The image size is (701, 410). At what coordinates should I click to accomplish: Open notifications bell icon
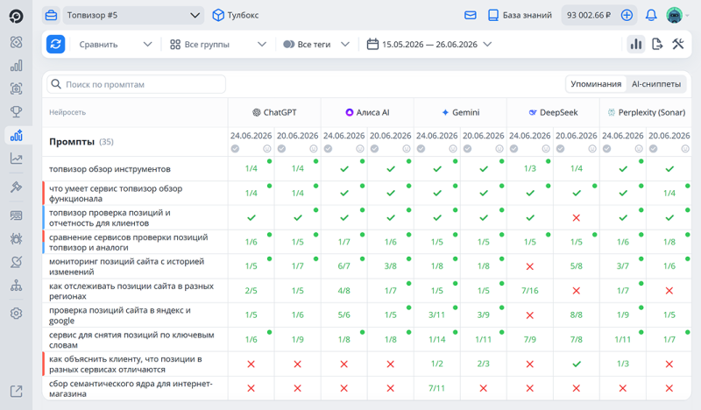[651, 15]
